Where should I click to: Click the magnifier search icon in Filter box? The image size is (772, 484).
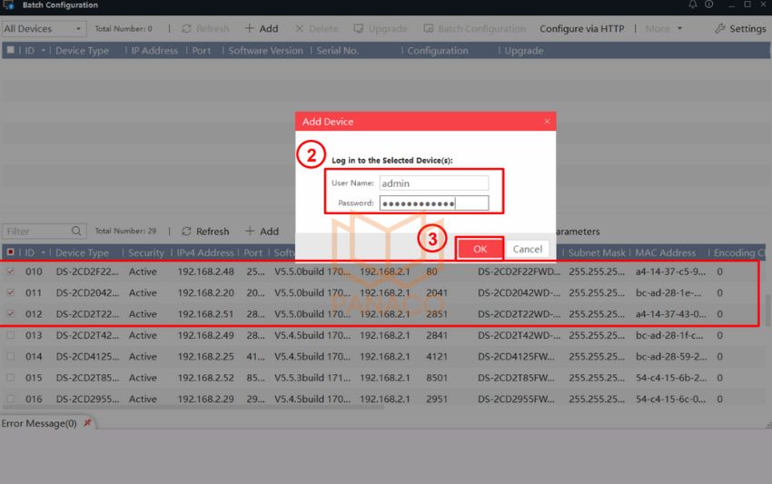(x=76, y=231)
